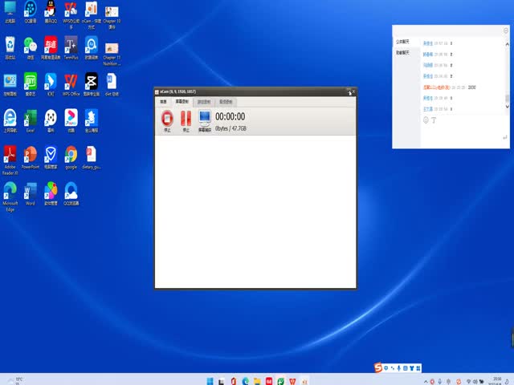
Task: Click the red stop recording button in oCam
Action: click(167, 119)
